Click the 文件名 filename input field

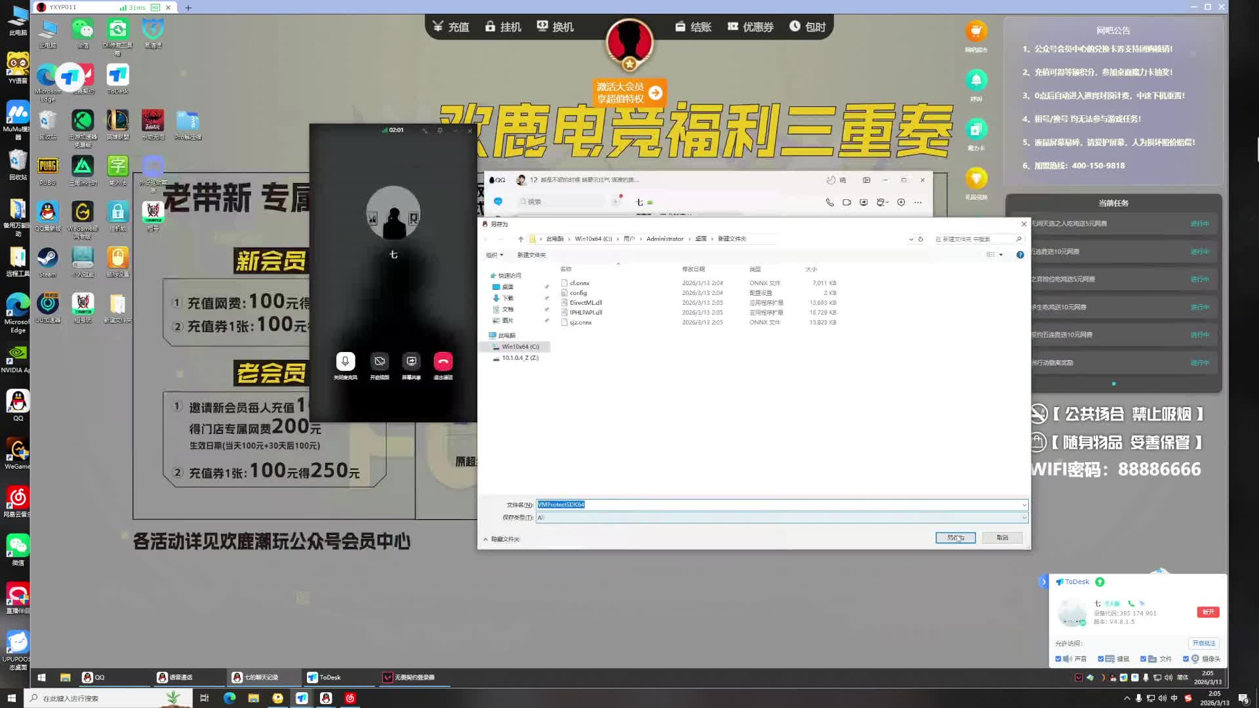780,505
